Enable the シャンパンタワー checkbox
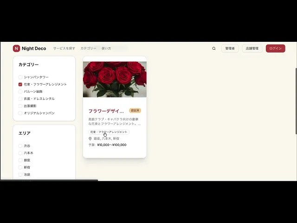 coord(20,77)
